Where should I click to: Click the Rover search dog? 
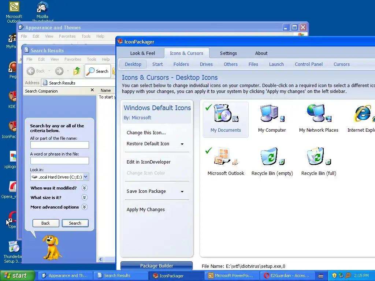coord(51,247)
